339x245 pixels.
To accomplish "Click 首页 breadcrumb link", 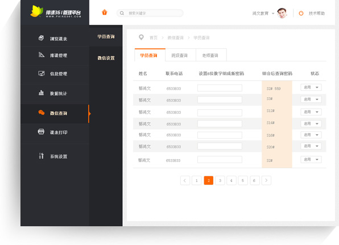I will [154, 38].
